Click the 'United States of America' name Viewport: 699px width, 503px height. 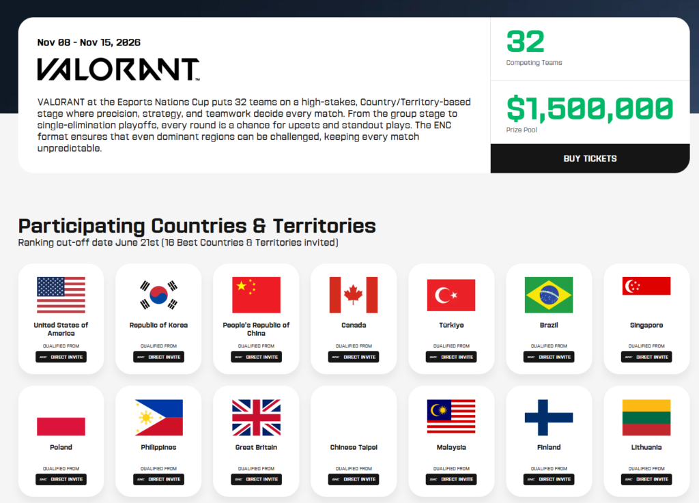pyautogui.click(x=61, y=329)
